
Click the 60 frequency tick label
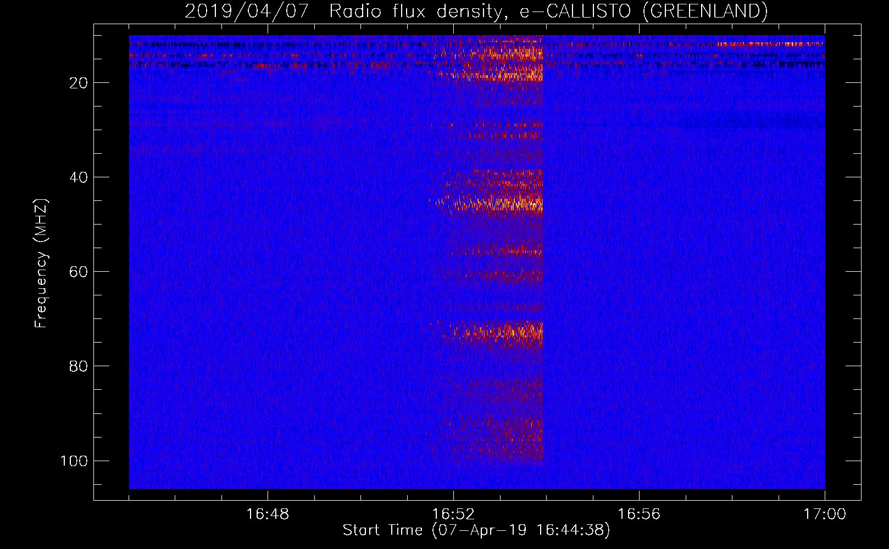pos(79,272)
